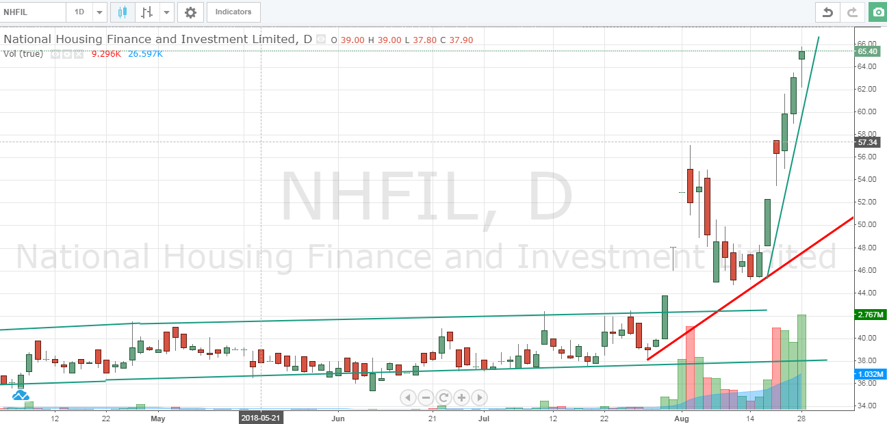
Task: Click the tallest green volume bar
Action: coord(801,362)
